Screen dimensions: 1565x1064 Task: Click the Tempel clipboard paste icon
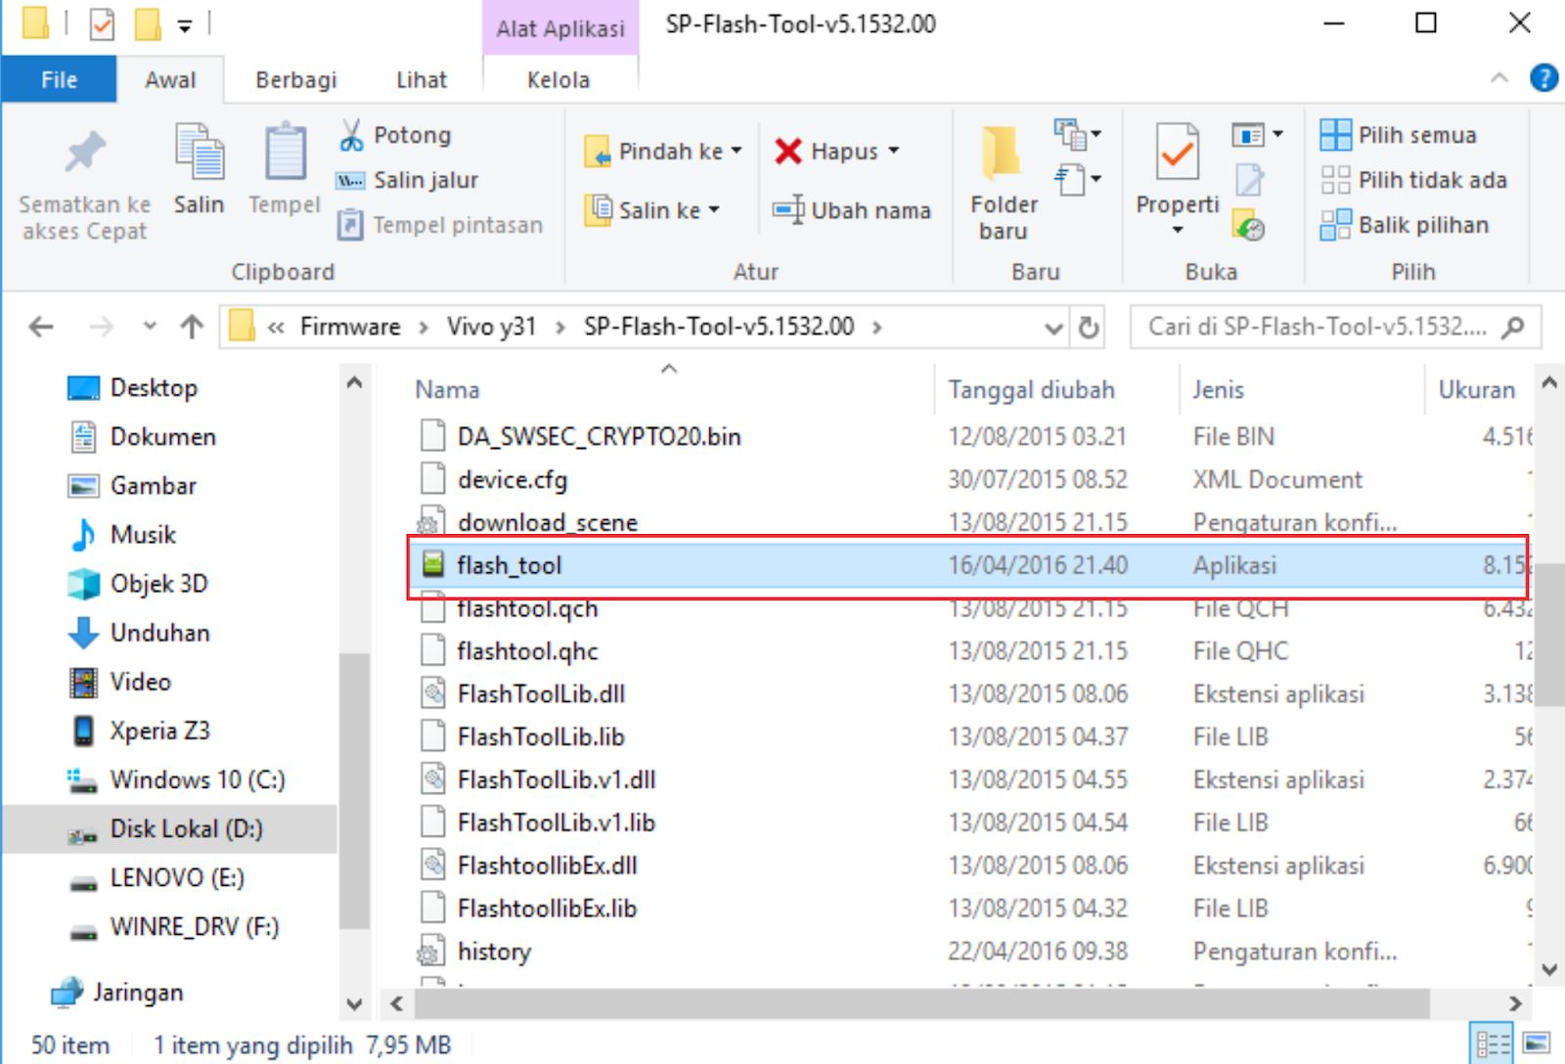[285, 153]
